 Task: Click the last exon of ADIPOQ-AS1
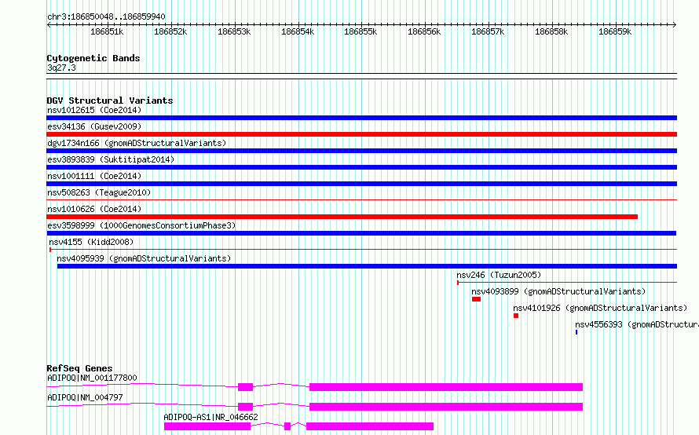pyautogui.click(x=370, y=426)
